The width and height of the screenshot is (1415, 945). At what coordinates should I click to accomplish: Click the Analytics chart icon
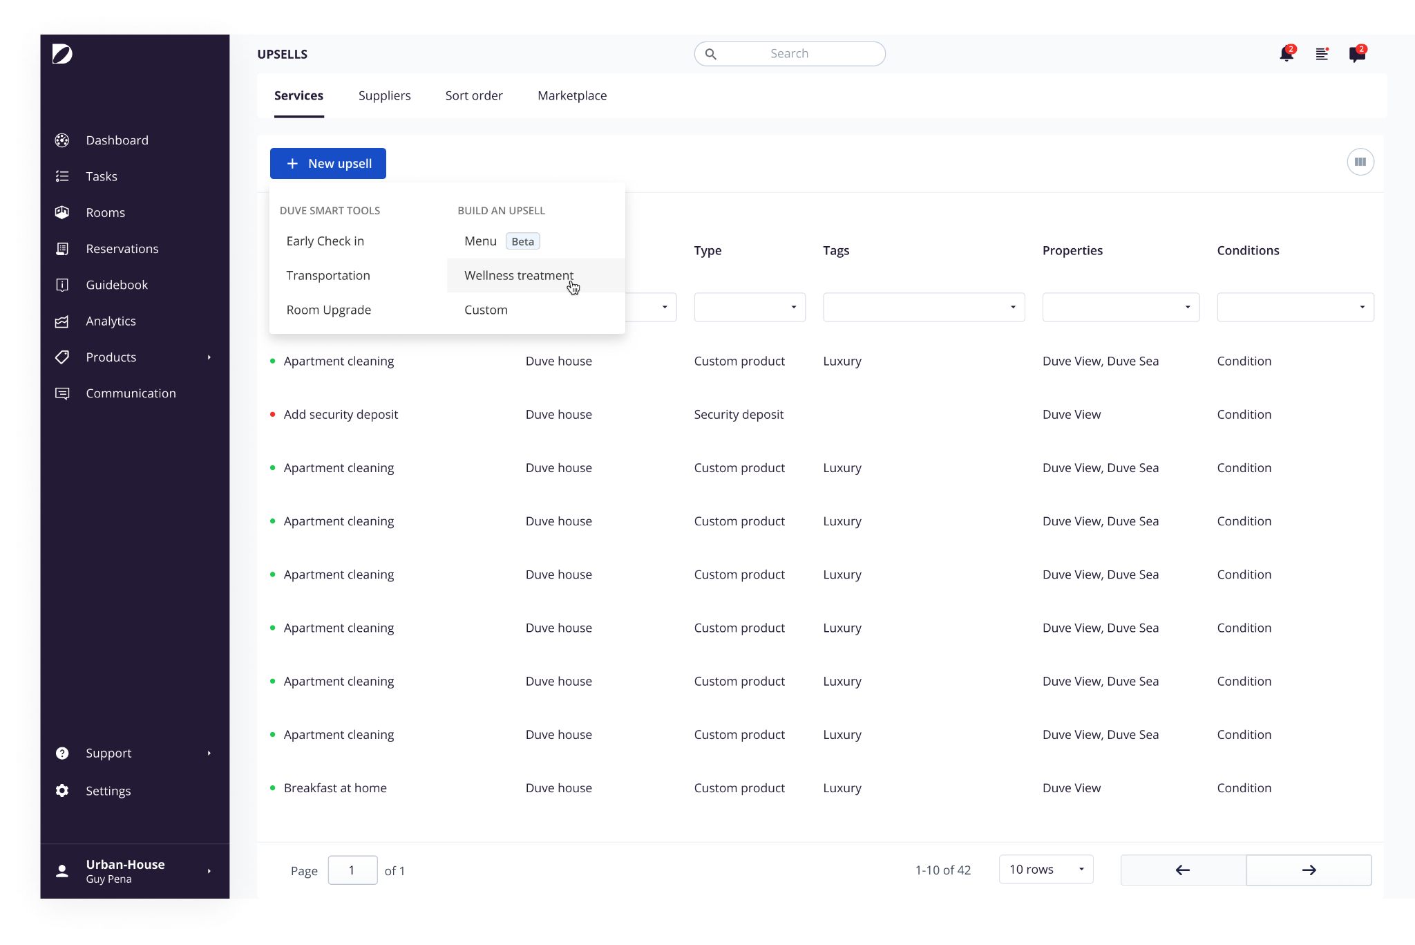click(x=62, y=321)
